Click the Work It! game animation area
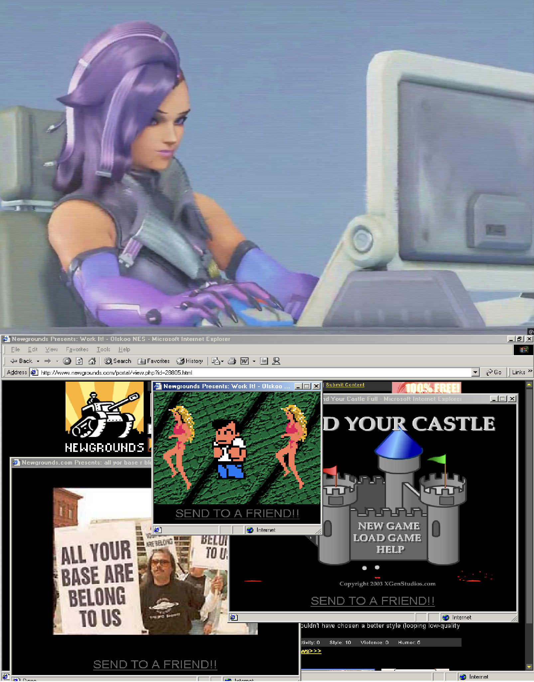 pos(237,448)
